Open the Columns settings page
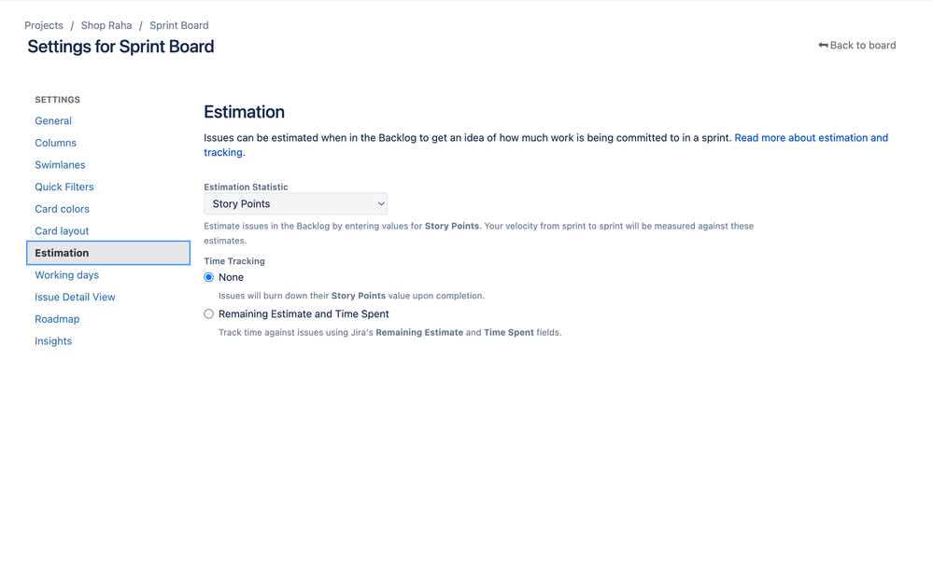 tap(55, 142)
